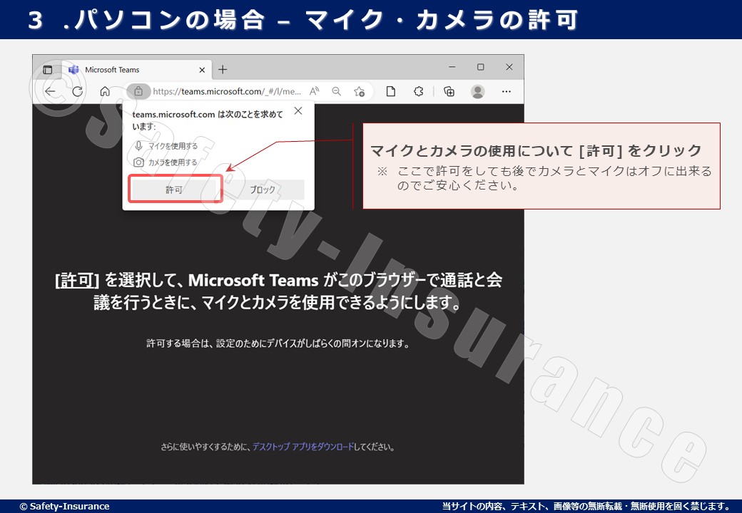Click the site lock icon in address bar
742x513 pixels.
(138, 91)
